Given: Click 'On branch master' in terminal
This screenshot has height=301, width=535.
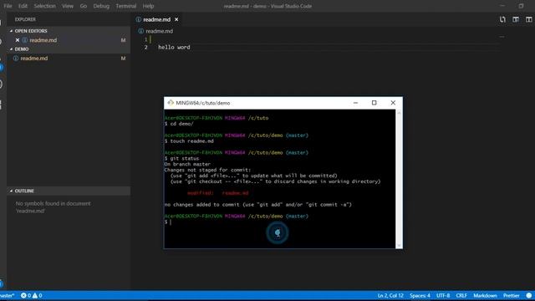Looking at the screenshot, I should tap(187, 164).
